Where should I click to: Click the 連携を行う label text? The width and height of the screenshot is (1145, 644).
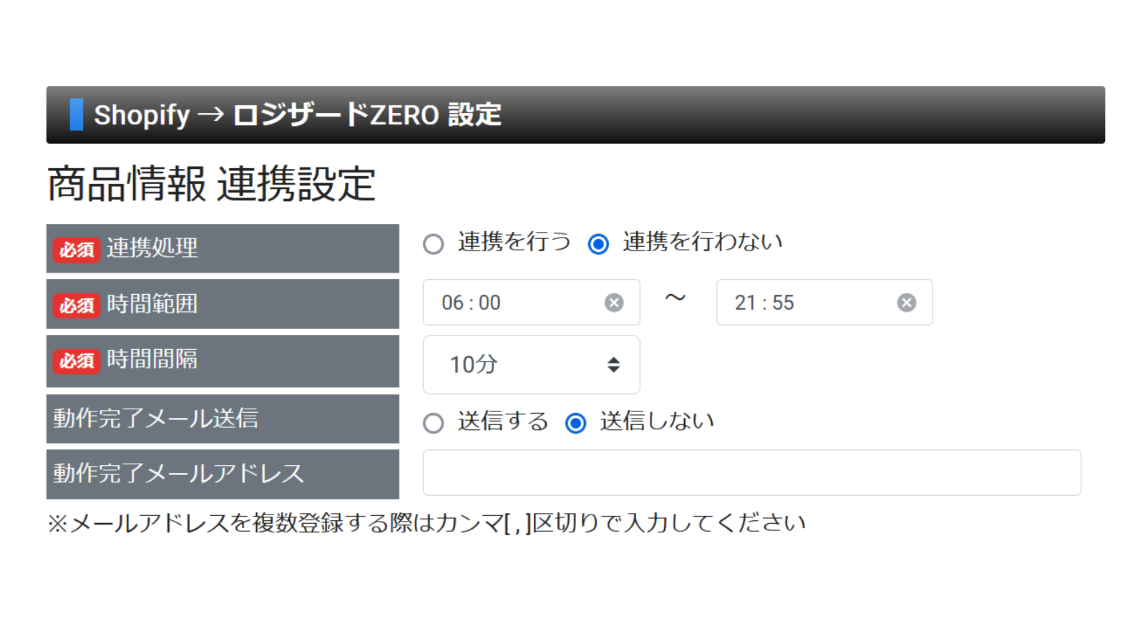pyautogui.click(x=514, y=242)
